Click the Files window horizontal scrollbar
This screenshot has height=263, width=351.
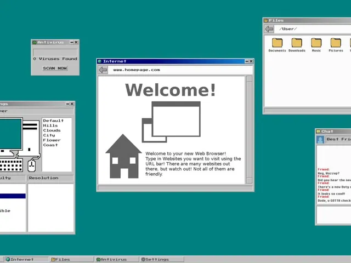pyautogui.click(x=308, y=110)
